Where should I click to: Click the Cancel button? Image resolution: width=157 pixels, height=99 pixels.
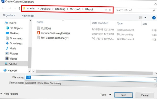(145, 95)
